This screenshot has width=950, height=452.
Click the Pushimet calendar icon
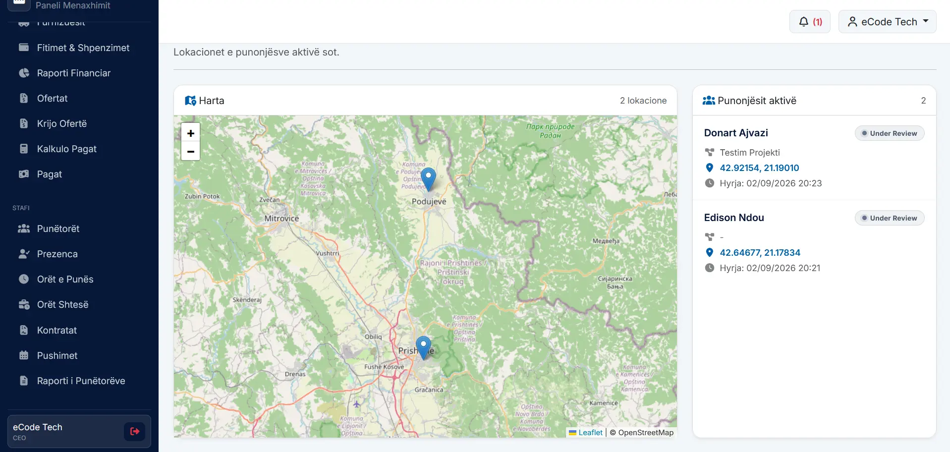pos(24,355)
